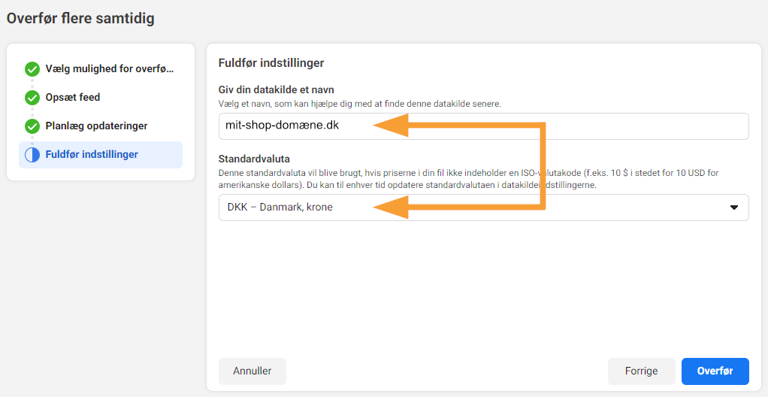This screenshot has height=397, width=768.
Task: Go to the 'Opsæt feed' step
Action: [72, 98]
